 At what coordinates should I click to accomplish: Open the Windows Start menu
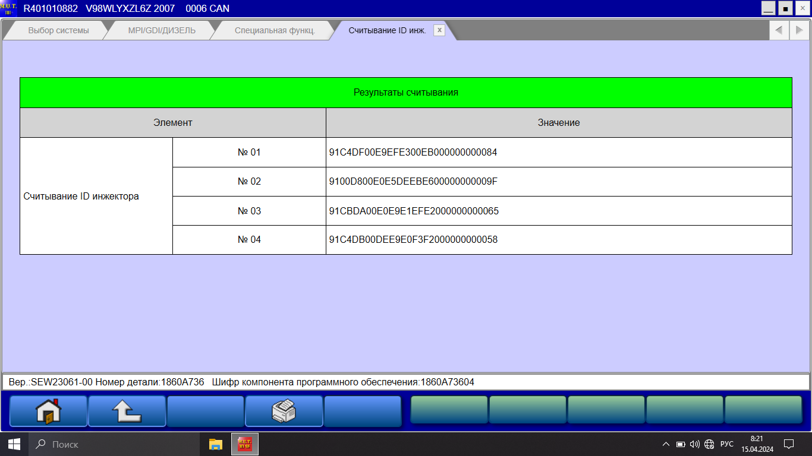(14, 444)
